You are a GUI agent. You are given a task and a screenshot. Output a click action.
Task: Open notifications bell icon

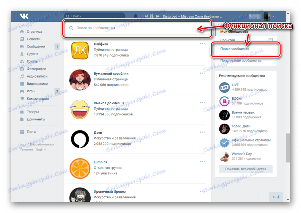click(x=135, y=16)
